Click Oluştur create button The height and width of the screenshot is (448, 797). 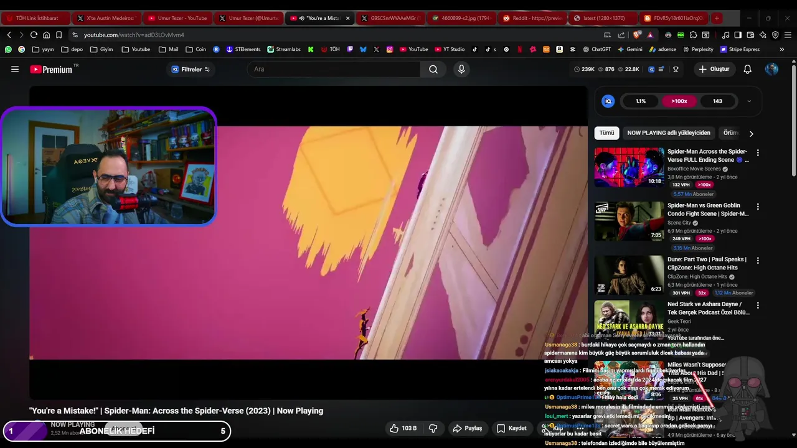pyautogui.click(x=714, y=69)
